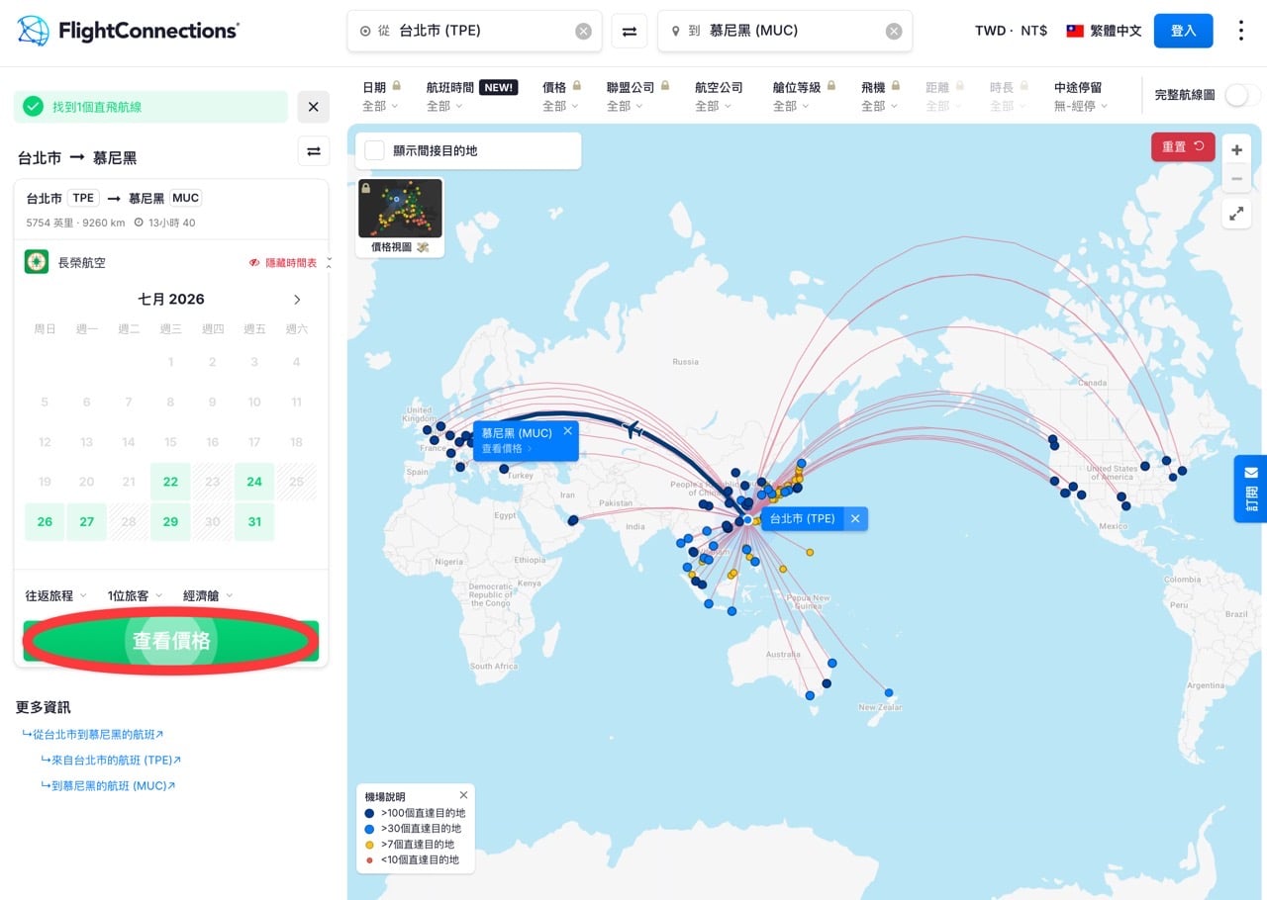Clear the destination field 慕尼黑 (MUC)
The height and width of the screenshot is (900, 1267).
pos(894,31)
